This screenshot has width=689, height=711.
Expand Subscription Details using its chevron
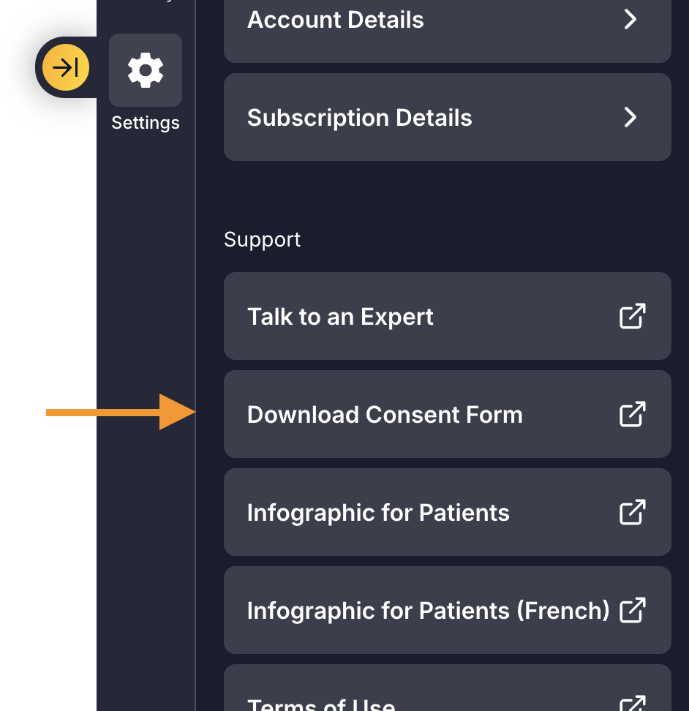coord(630,118)
